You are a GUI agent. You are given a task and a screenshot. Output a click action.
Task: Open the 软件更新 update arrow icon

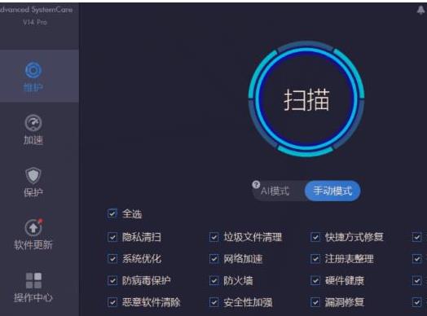[x=33, y=227]
